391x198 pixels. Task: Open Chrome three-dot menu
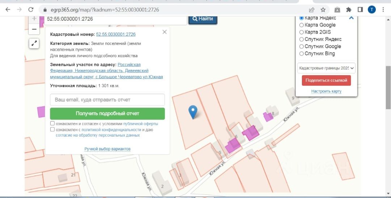point(383,10)
